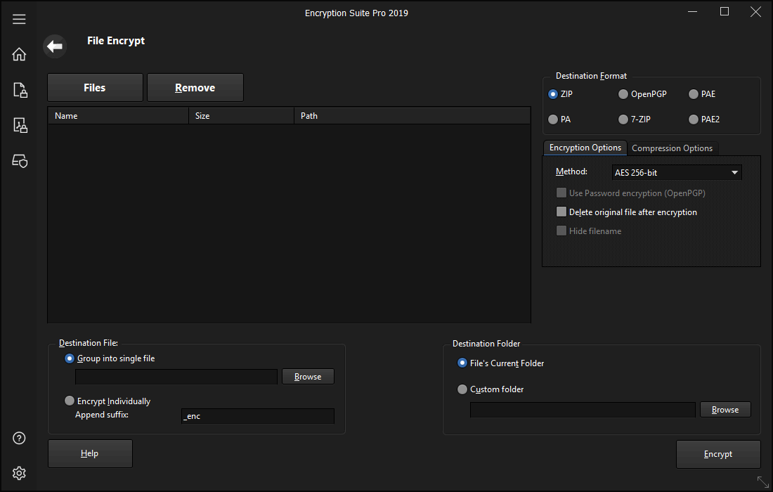Enable Delete original file after encryption
Screen dimensions: 773x492
pos(561,212)
